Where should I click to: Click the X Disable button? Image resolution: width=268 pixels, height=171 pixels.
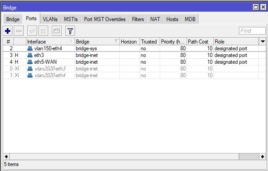point(43,31)
